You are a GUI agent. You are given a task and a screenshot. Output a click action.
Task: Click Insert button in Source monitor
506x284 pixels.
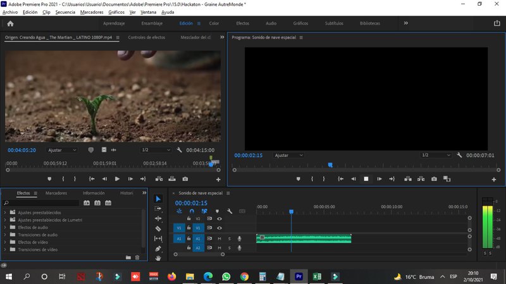coord(159,179)
